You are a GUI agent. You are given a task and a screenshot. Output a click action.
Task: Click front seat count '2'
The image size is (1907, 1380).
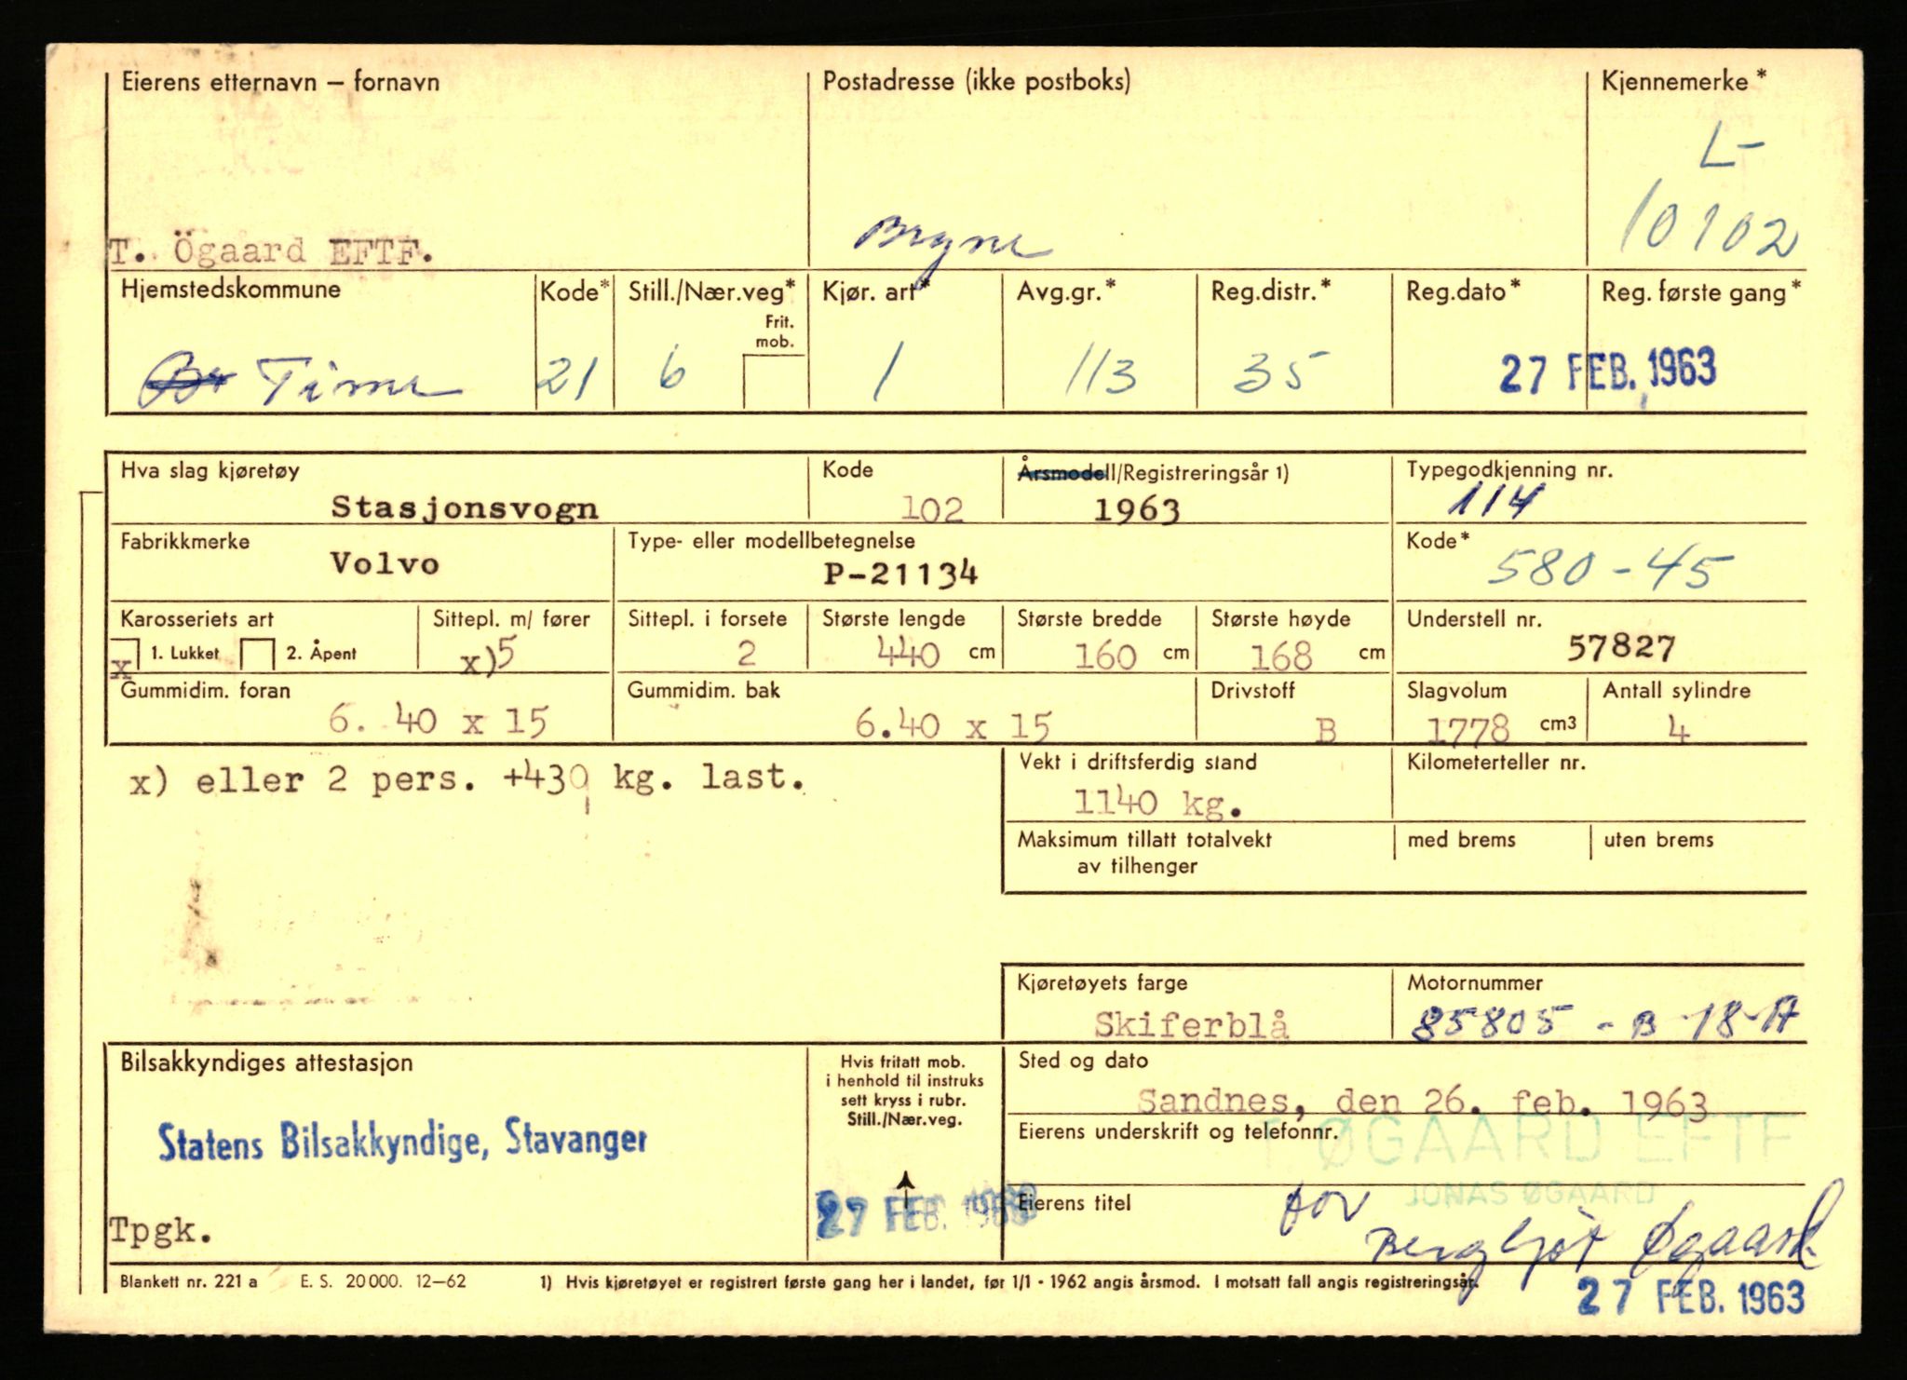(x=746, y=654)
